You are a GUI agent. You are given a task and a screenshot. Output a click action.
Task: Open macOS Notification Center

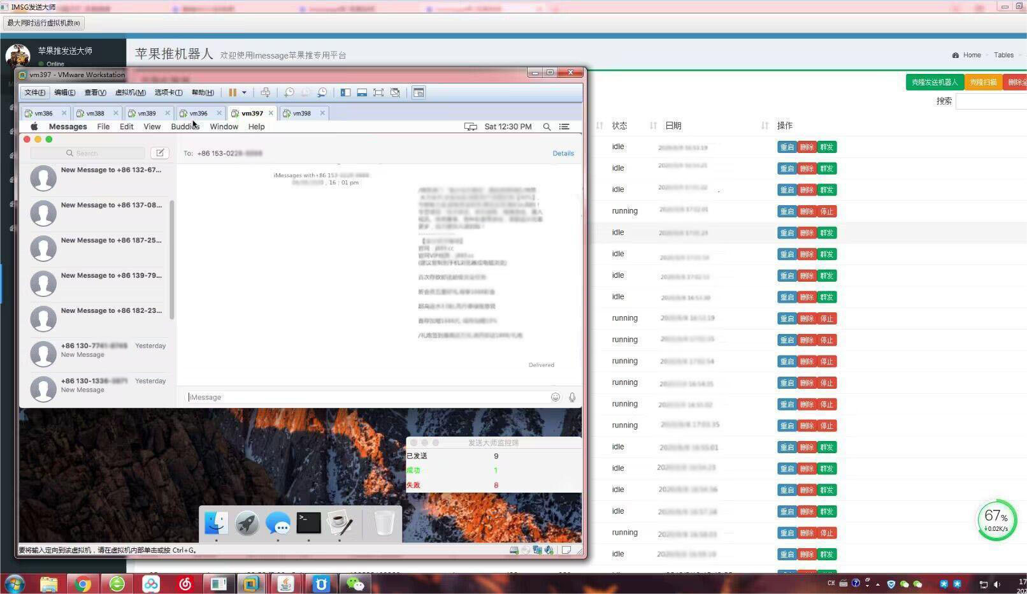pos(564,127)
